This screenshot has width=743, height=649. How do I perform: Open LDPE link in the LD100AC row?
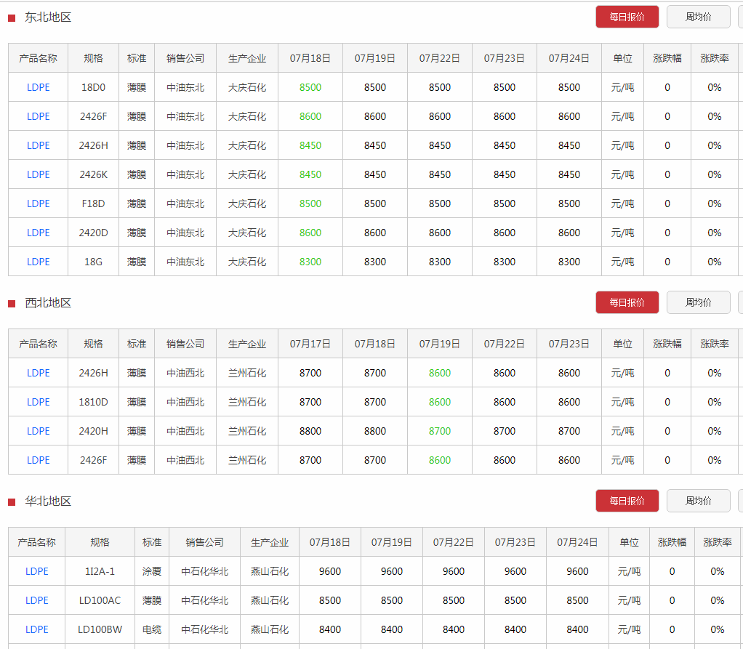click(x=37, y=601)
